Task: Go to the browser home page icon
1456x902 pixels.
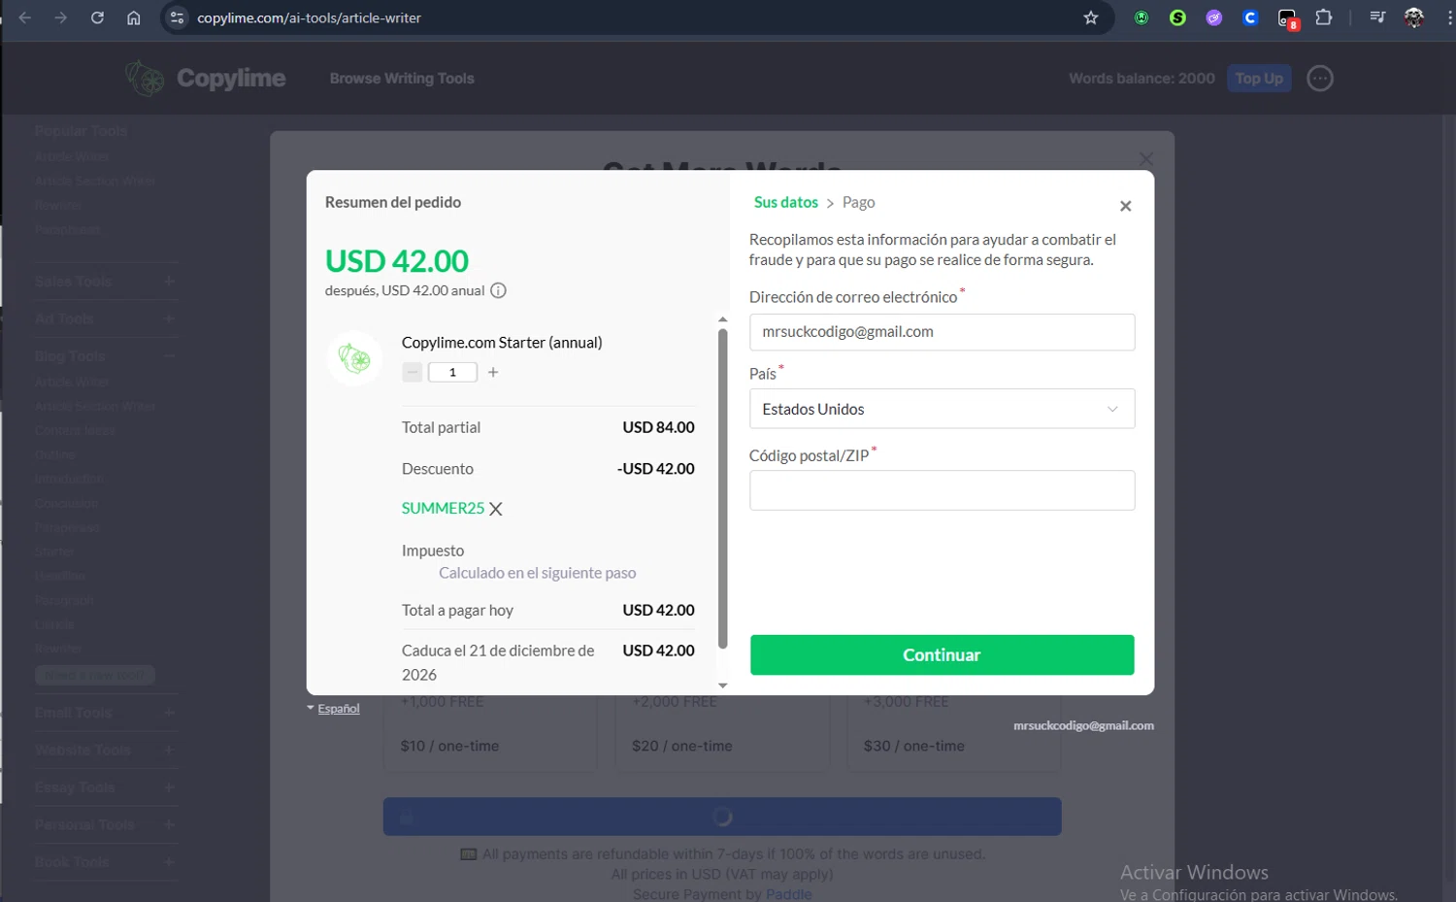Action: [134, 17]
